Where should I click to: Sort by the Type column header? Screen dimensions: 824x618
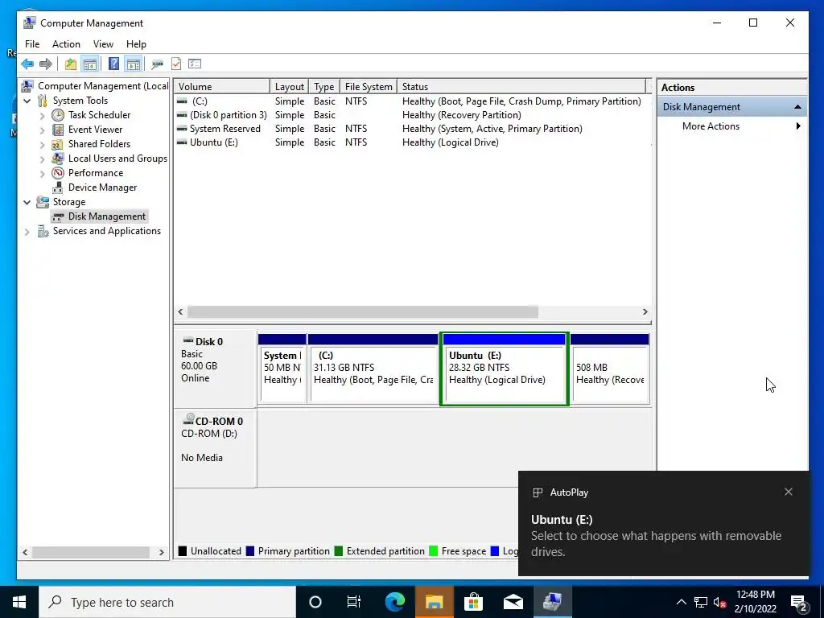pyautogui.click(x=324, y=87)
